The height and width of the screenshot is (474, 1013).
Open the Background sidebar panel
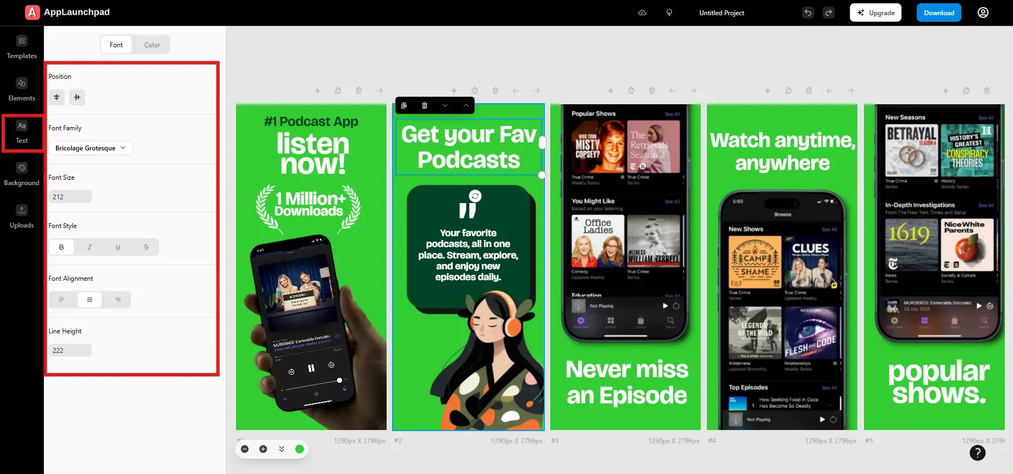22,174
